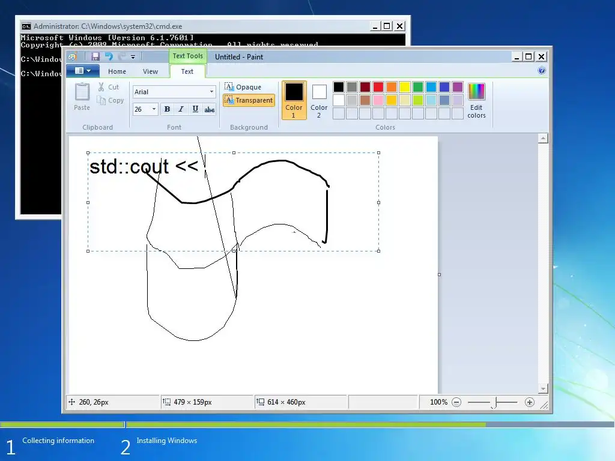The image size is (615, 461).
Task: Open the Customize Quick Access Toolbar arrow
Action: coord(133,57)
